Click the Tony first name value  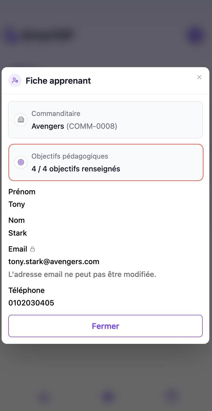point(17,204)
